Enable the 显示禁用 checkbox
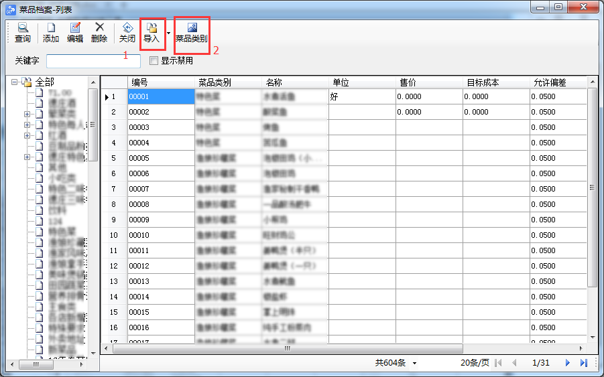604x377 pixels. click(x=154, y=61)
